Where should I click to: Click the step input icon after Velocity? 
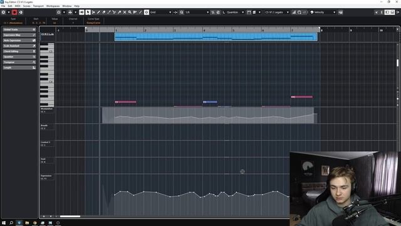click(x=341, y=13)
